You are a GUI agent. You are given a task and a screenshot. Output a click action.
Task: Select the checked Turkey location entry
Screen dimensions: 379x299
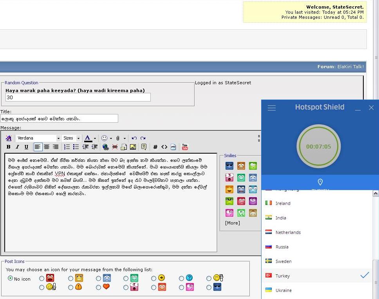[x=317, y=275]
